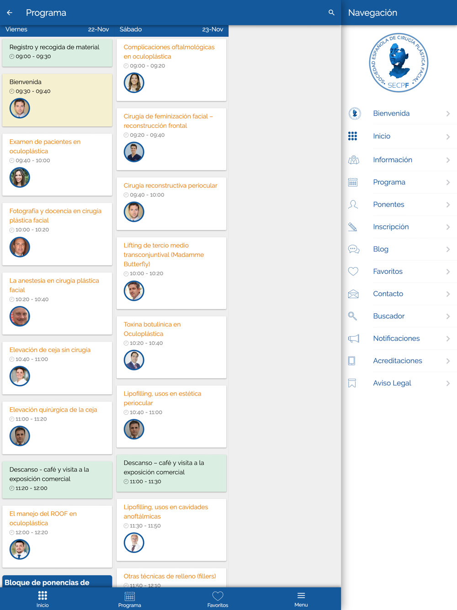Expand the Blog navigation chevron

pyautogui.click(x=448, y=250)
